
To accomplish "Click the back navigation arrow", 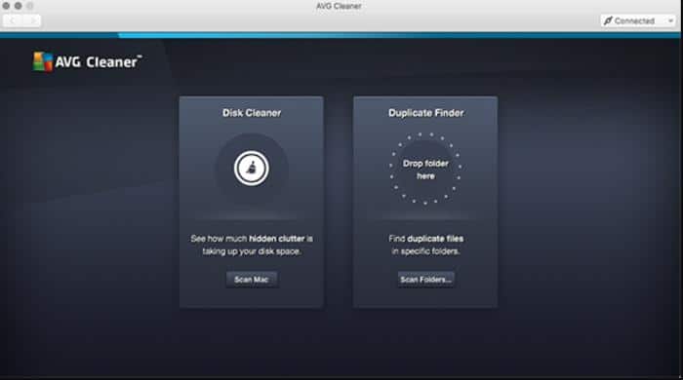I will click(x=12, y=20).
